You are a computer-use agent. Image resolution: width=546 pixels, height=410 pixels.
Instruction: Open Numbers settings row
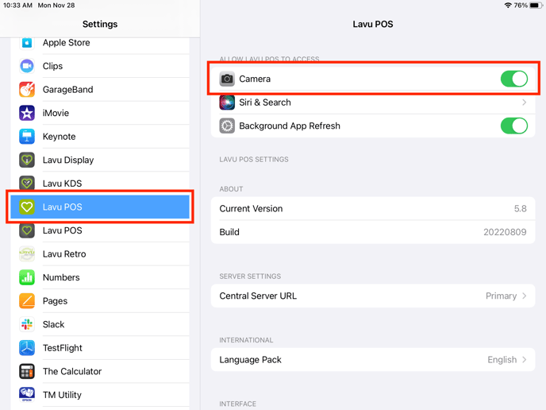tap(100, 277)
